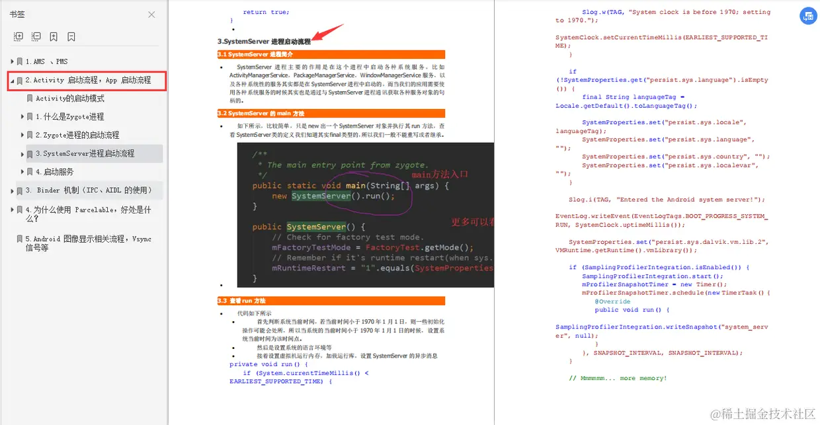Click 'public void run() {' on right page
The height and width of the screenshot is (425, 820).
632,310
